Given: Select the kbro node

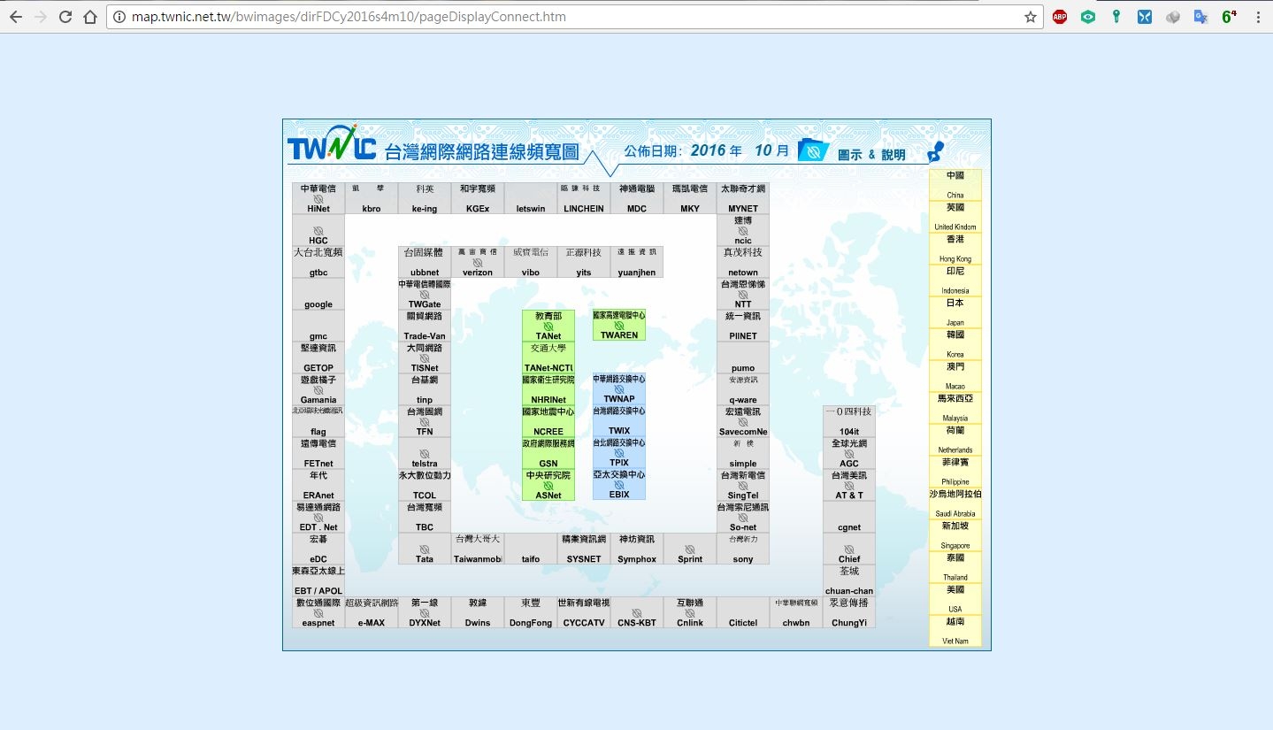Looking at the screenshot, I should (372, 198).
